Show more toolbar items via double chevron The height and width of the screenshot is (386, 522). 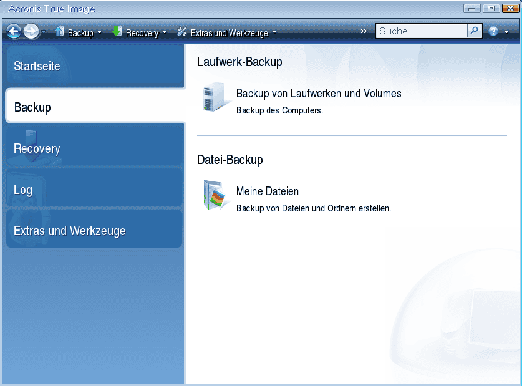[x=364, y=31]
